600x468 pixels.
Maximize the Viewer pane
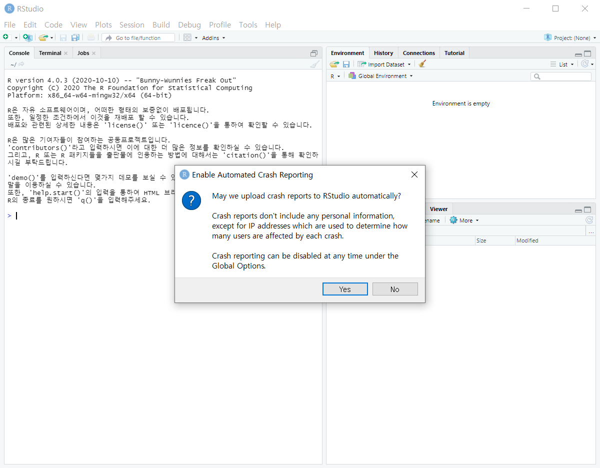(x=587, y=209)
